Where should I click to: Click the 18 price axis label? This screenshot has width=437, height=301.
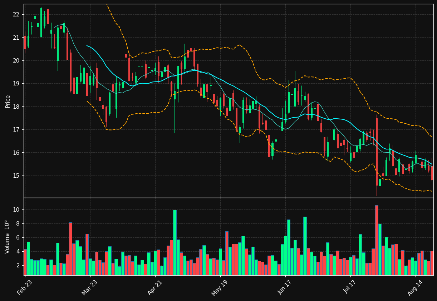click(x=16, y=107)
